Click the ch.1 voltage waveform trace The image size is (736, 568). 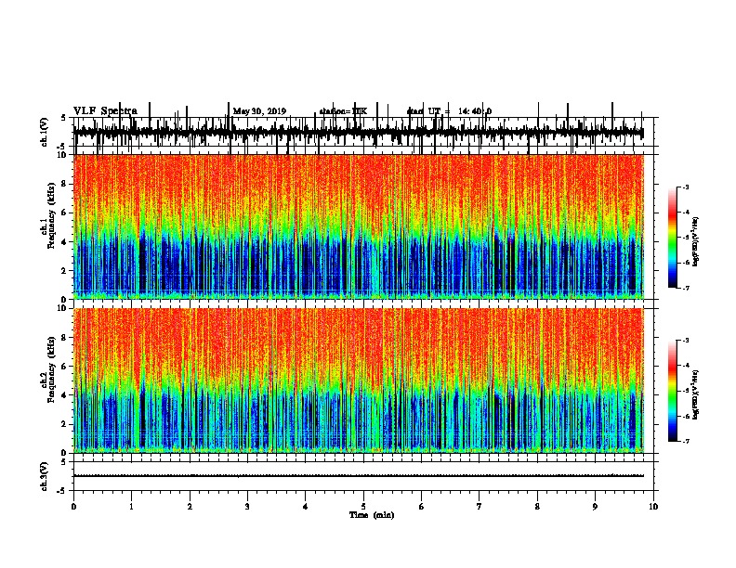click(x=358, y=133)
